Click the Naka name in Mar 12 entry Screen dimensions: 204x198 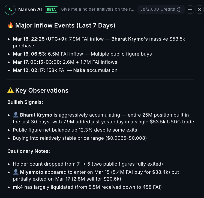tap(79, 70)
